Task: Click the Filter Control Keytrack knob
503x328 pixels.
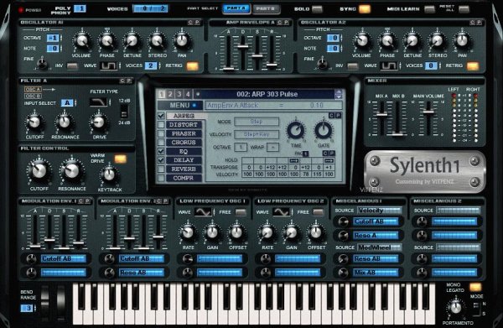Action: [x=109, y=175]
